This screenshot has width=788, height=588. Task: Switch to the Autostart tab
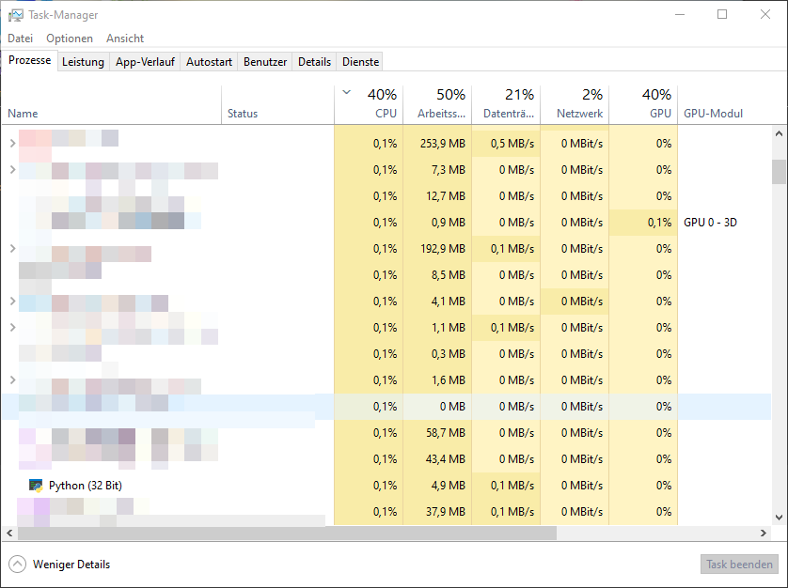coord(209,62)
